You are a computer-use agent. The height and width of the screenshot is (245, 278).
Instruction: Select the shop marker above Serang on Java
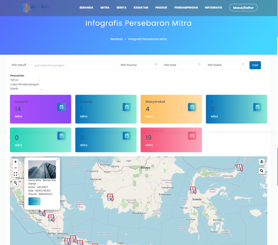73,238
